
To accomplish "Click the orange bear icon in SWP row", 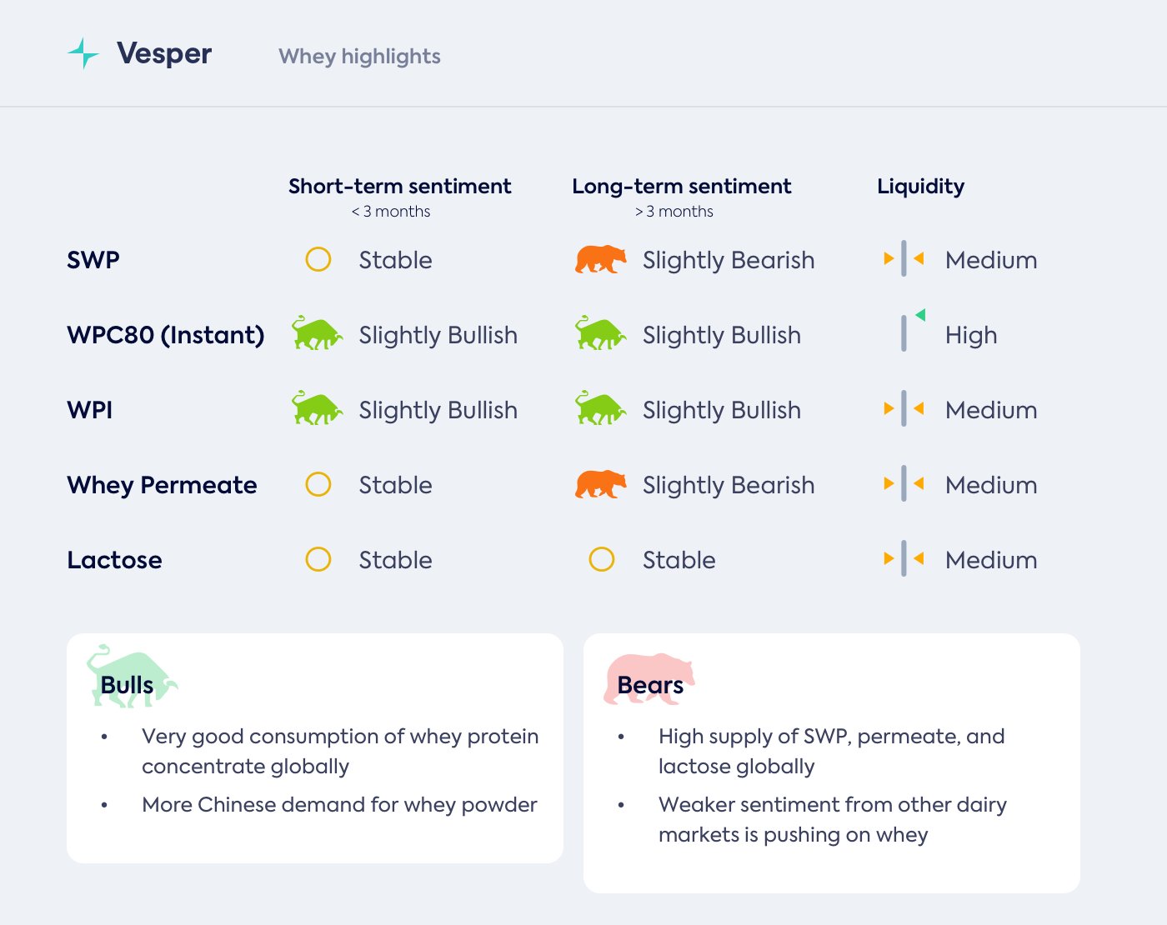I will [x=600, y=260].
